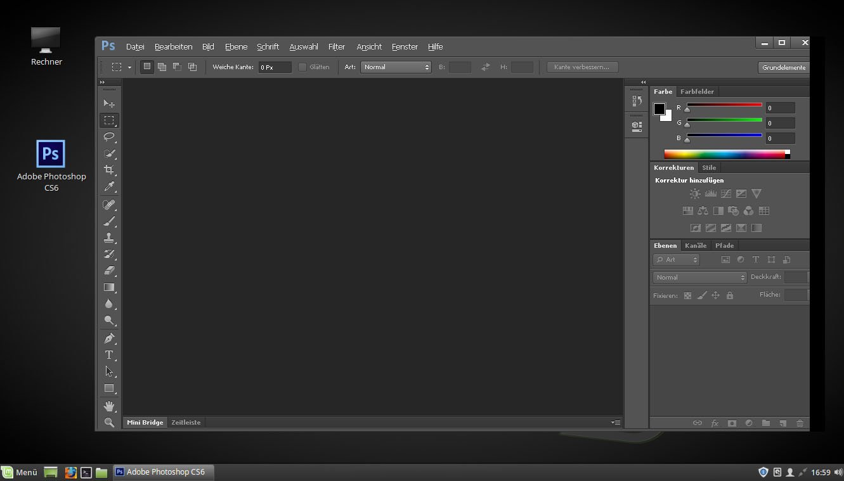Select the Crop tool
844x481 pixels.
pos(109,170)
